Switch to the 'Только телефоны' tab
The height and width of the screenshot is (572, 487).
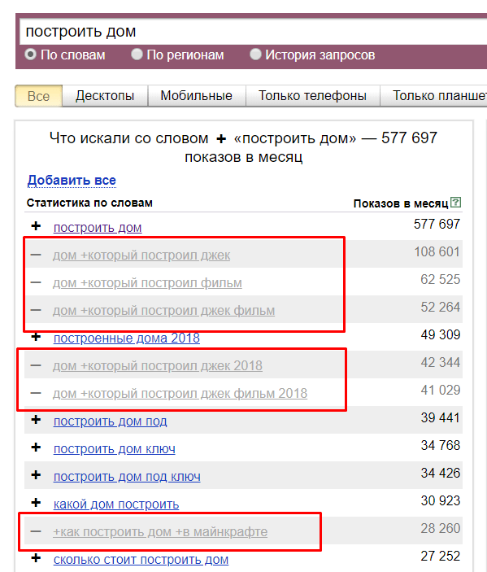coord(312,96)
